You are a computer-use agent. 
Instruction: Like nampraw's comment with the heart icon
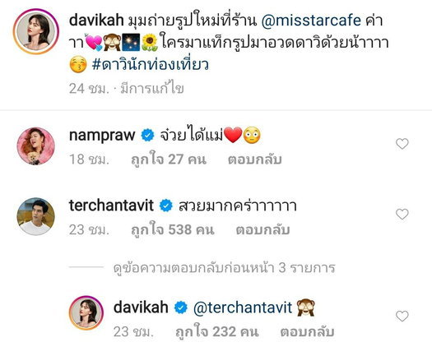click(x=402, y=144)
